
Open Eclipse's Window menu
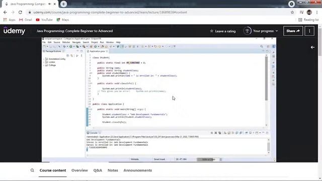point(110,42)
